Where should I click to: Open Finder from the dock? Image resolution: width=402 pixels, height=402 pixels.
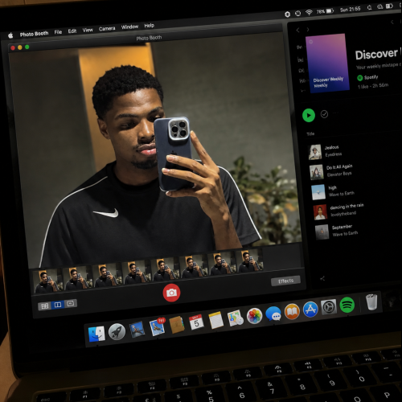(96, 334)
